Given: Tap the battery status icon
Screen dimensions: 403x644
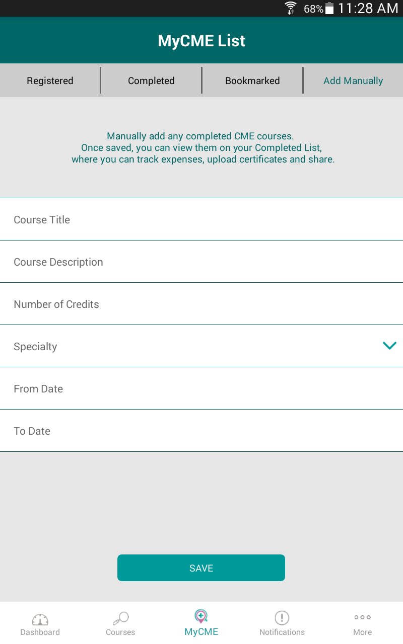Looking at the screenshot, I should (x=329, y=9).
